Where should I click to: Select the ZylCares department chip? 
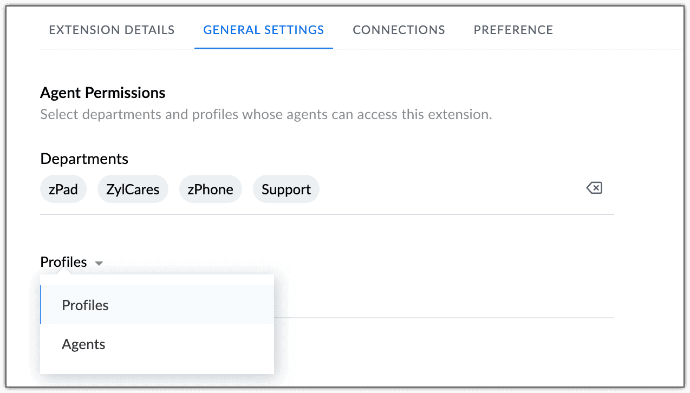(133, 189)
